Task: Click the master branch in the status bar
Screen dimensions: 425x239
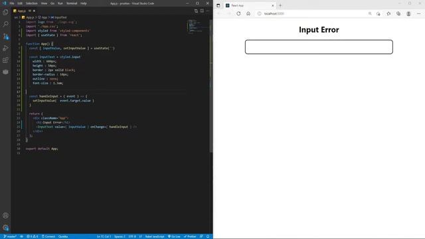Action: click(x=10, y=236)
